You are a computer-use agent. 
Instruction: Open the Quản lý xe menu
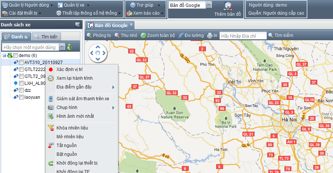pos(73,5)
